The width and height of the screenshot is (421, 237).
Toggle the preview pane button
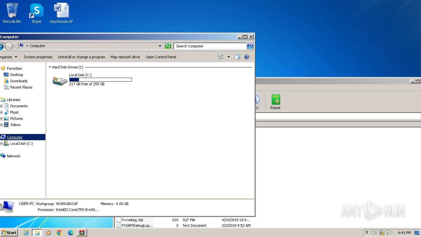coord(237,57)
